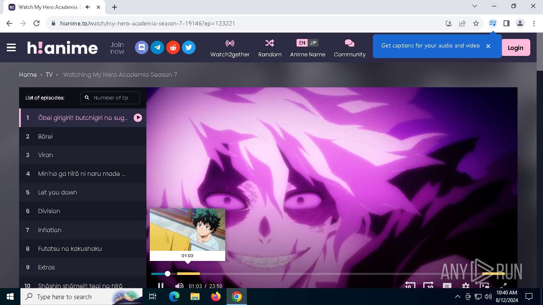Viewport: 543px width, 305px height.
Task: Reload the page
Action: click(x=36, y=23)
